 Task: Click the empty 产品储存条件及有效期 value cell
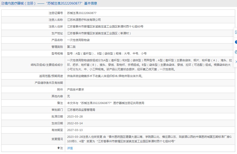(x=150, y=83)
